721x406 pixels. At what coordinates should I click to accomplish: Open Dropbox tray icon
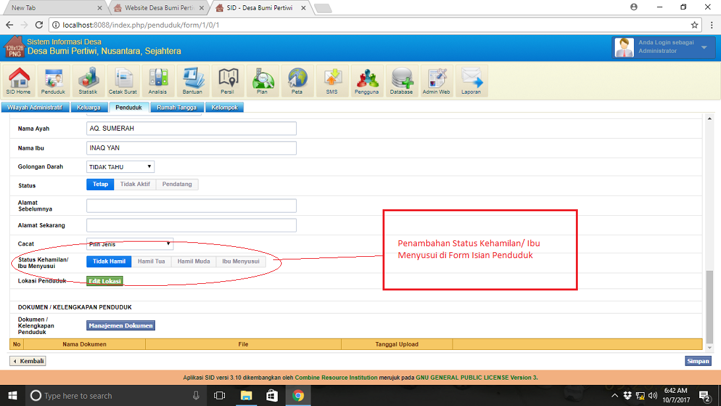(627, 395)
